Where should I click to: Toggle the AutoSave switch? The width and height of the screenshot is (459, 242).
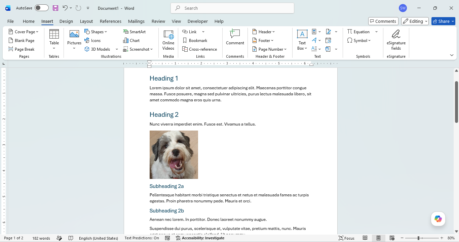coord(42,8)
